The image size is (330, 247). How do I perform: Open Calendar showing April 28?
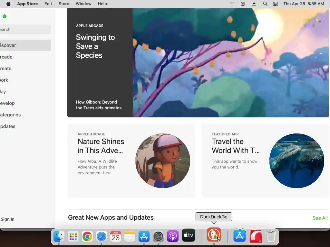coord(116,236)
